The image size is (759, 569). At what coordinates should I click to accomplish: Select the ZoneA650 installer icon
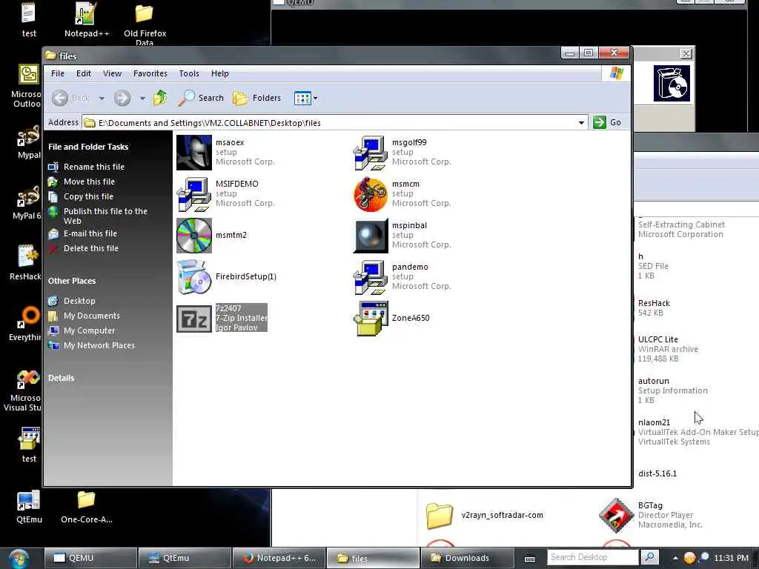pyautogui.click(x=371, y=319)
